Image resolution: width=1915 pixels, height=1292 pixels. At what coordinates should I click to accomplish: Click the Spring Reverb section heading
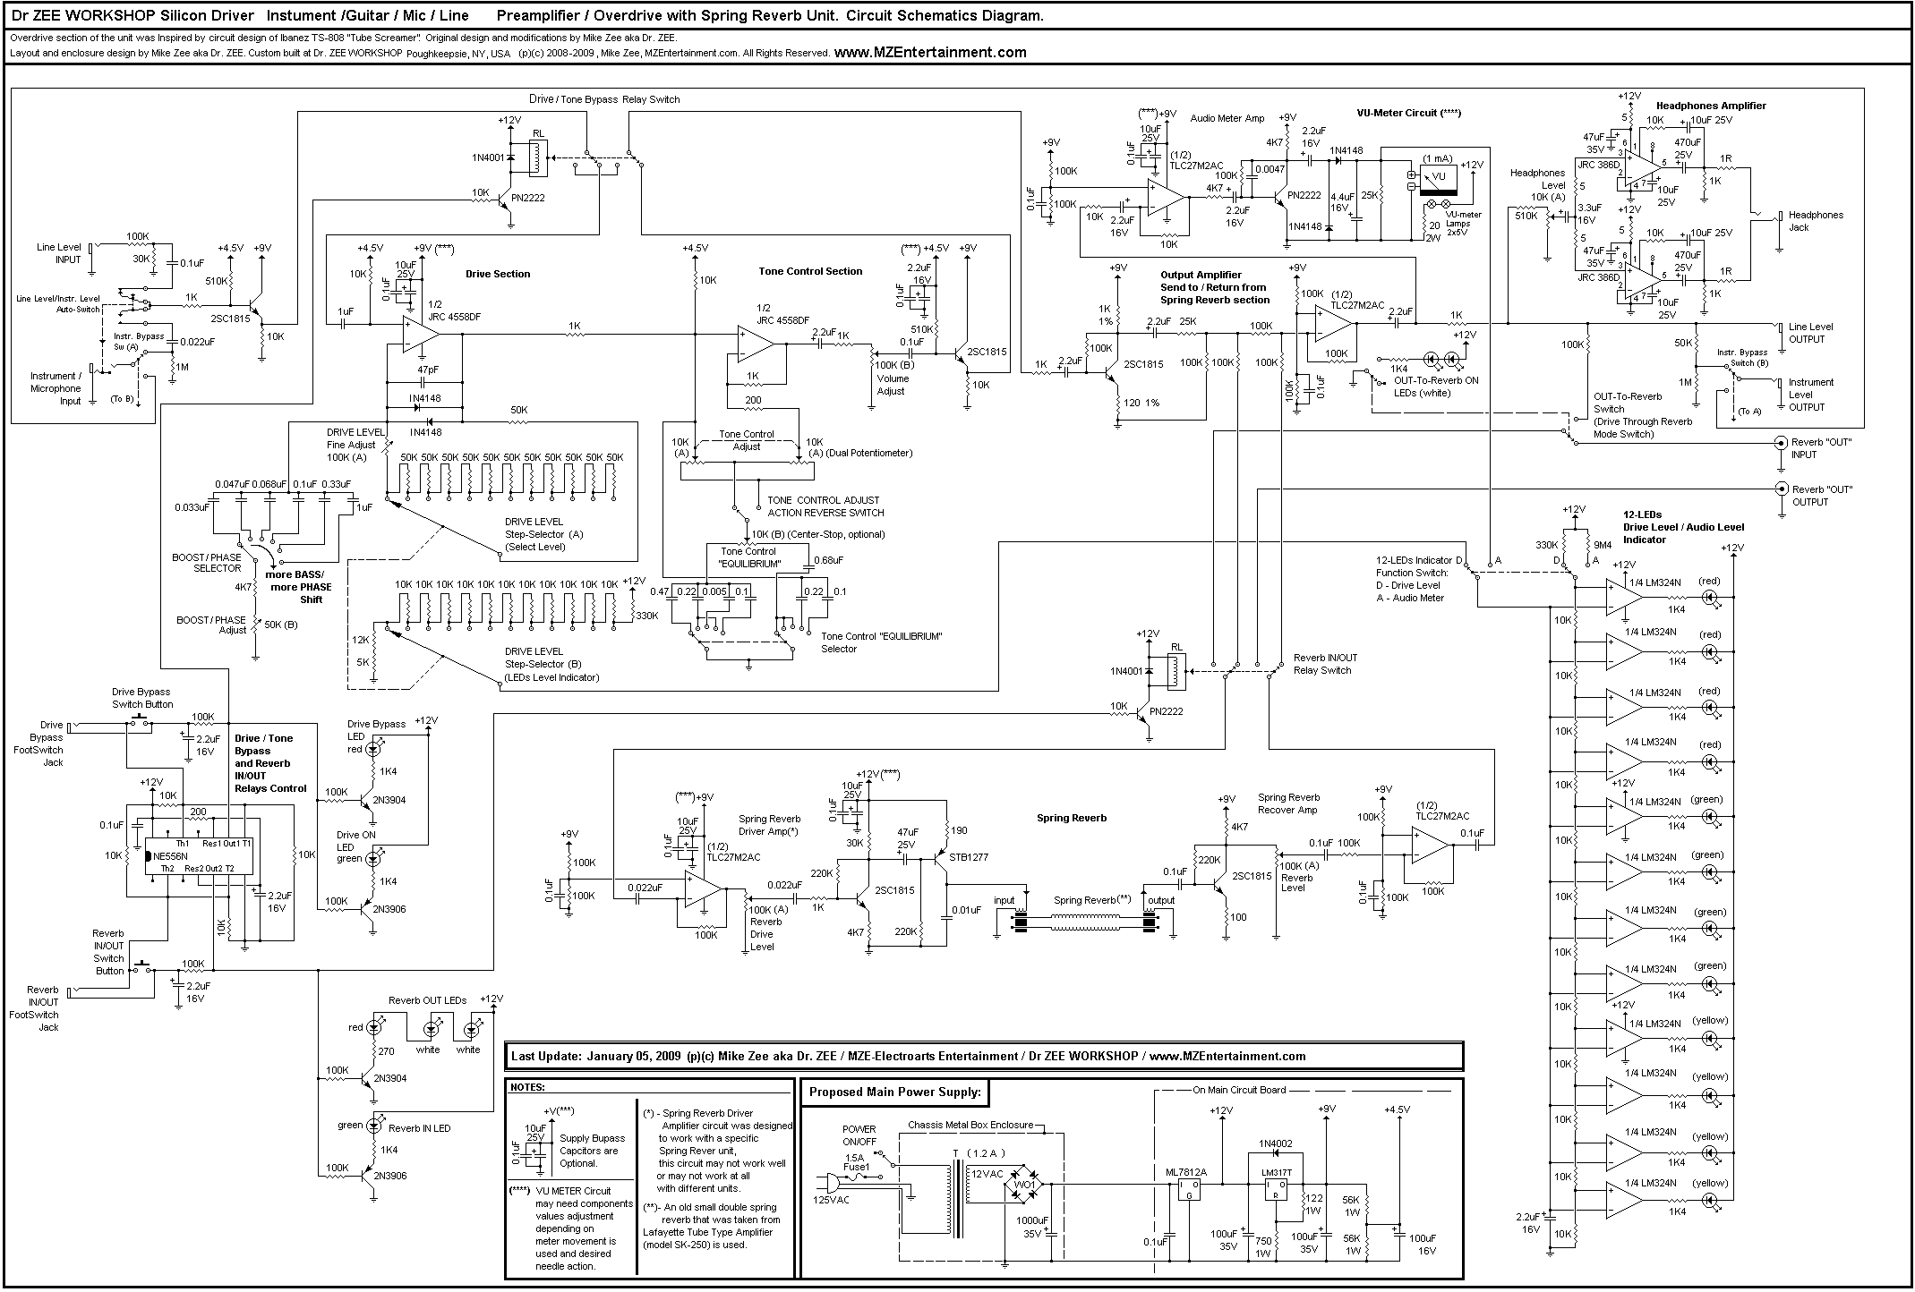[1071, 818]
